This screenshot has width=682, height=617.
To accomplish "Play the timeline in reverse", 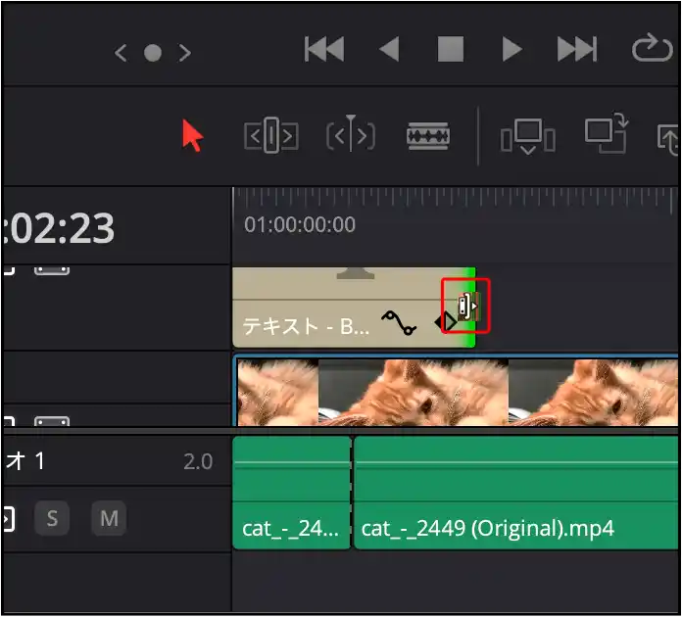I will 389,49.
